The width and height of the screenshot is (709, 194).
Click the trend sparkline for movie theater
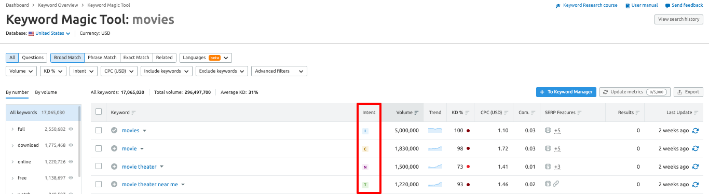pos(435,167)
